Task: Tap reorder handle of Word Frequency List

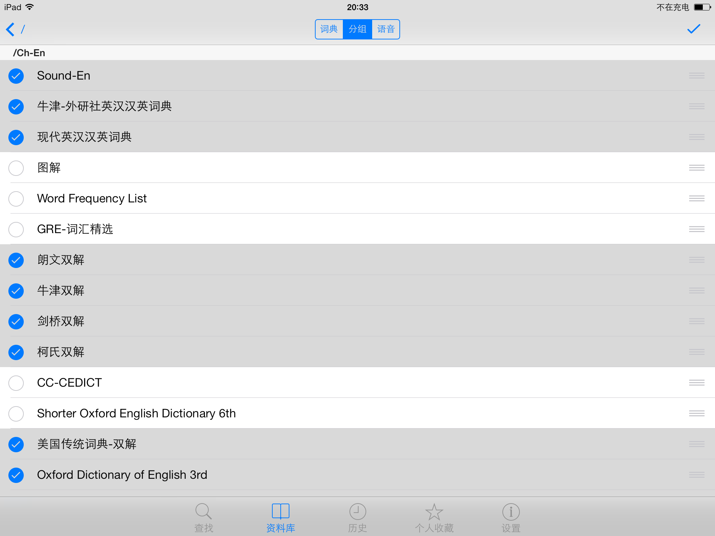Action: [x=696, y=199]
